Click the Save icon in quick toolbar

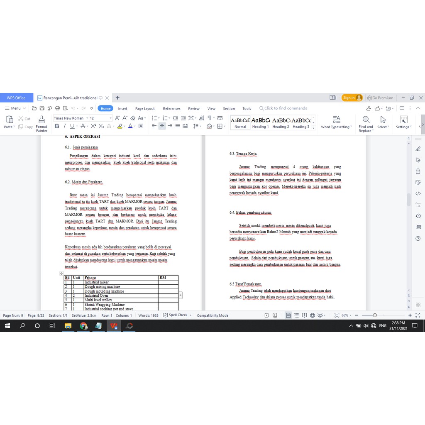[42, 108]
